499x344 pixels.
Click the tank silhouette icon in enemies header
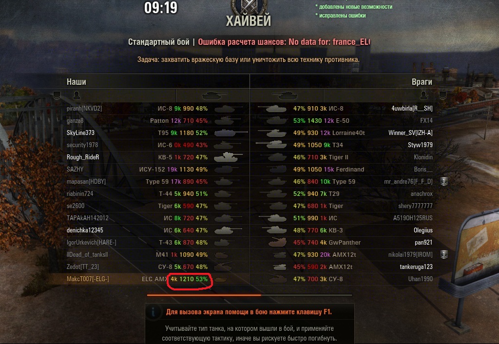point(284,95)
